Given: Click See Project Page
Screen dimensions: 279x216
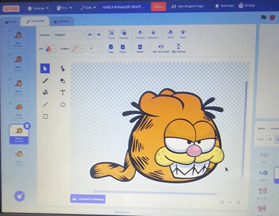Looking at the screenshot, I should tap(188, 6).
